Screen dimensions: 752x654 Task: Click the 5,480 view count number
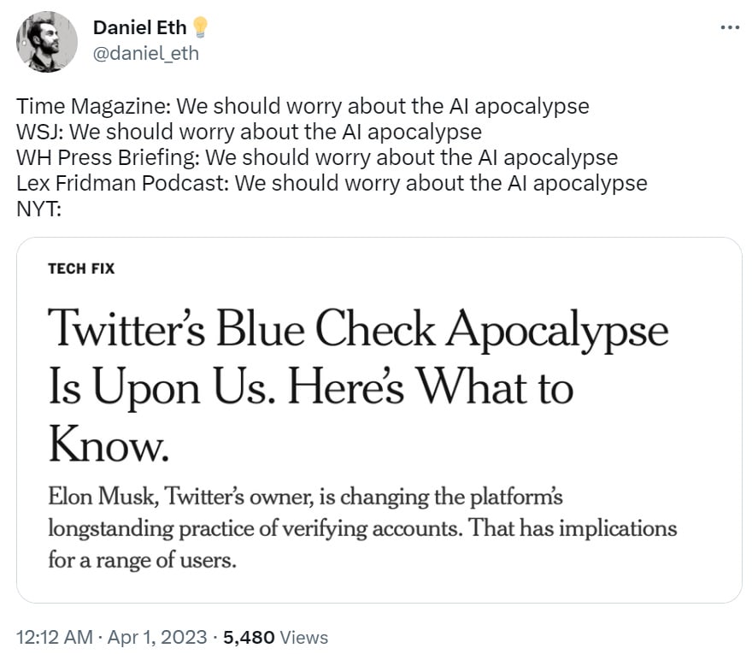248,637
